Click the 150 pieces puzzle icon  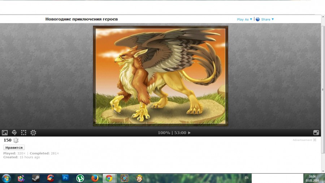click(16, 140)
